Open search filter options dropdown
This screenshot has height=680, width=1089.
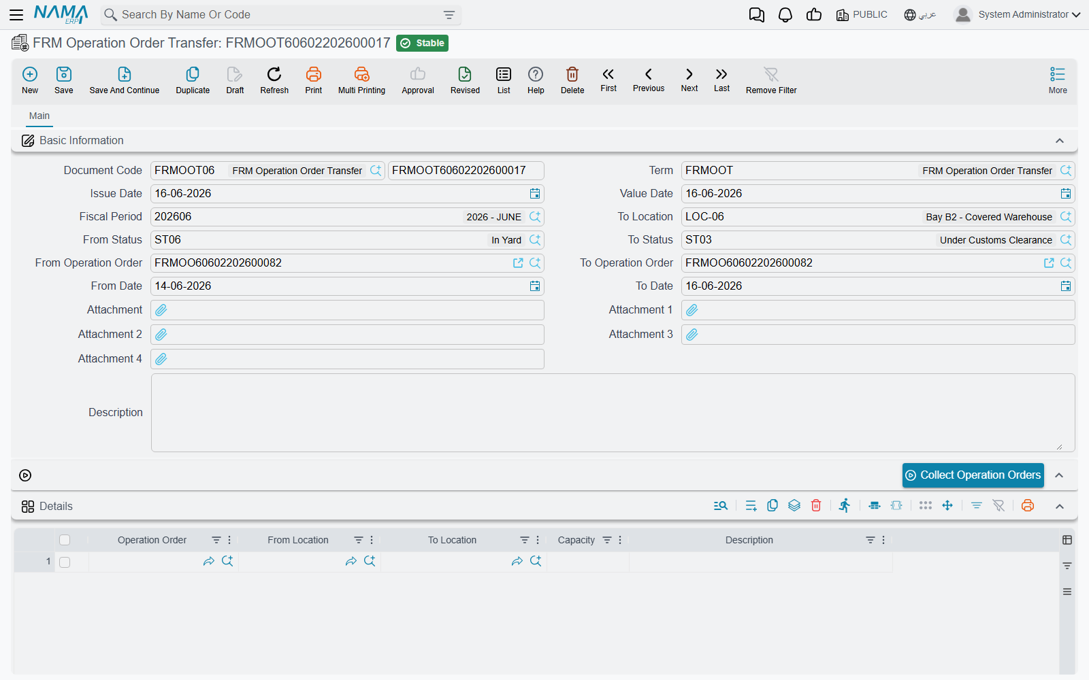click(x=449, y=15)
